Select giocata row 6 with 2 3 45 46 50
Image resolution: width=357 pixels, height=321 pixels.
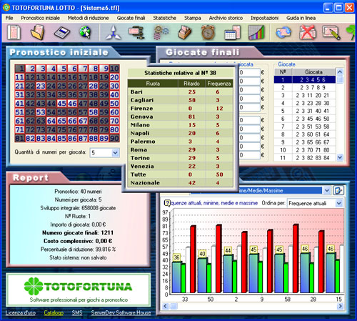305,119
